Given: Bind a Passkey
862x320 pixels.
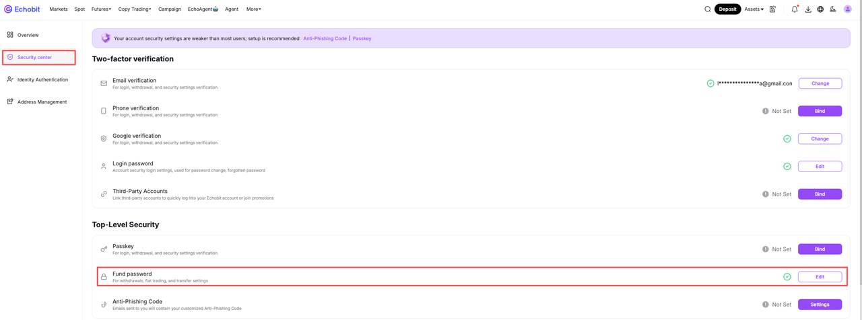Looking at the screenshot, I should point(820,249).
